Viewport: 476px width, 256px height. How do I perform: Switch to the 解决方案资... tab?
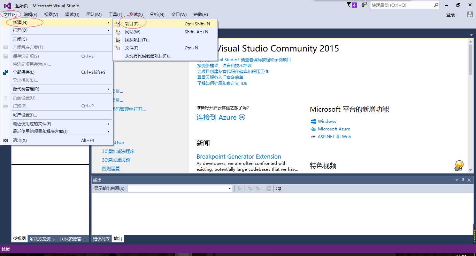tap(42, 239)
